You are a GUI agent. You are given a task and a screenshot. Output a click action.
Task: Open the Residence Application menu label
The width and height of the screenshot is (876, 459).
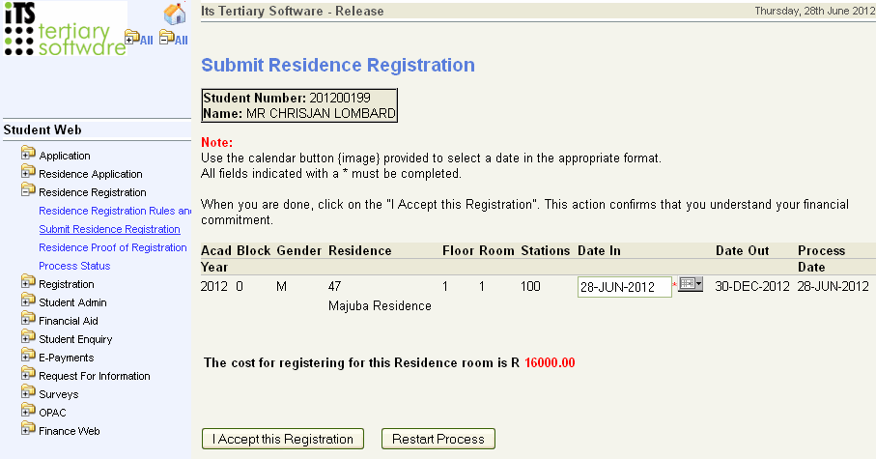(x=91, y=174)
